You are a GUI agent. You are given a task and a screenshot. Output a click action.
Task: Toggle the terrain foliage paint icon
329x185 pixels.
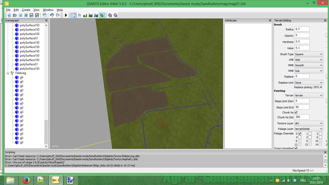point(102,15)
